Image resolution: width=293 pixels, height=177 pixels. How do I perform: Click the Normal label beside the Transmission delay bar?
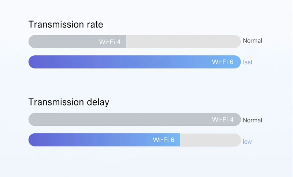click(252, 120)
